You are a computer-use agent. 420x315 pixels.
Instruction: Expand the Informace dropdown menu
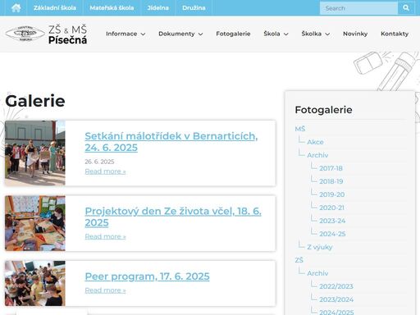(126, 34)
